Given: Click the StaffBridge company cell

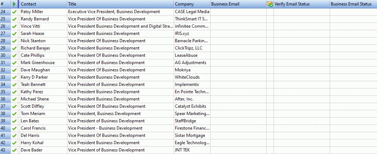Looking at the screenshot, I should (192, 121).
